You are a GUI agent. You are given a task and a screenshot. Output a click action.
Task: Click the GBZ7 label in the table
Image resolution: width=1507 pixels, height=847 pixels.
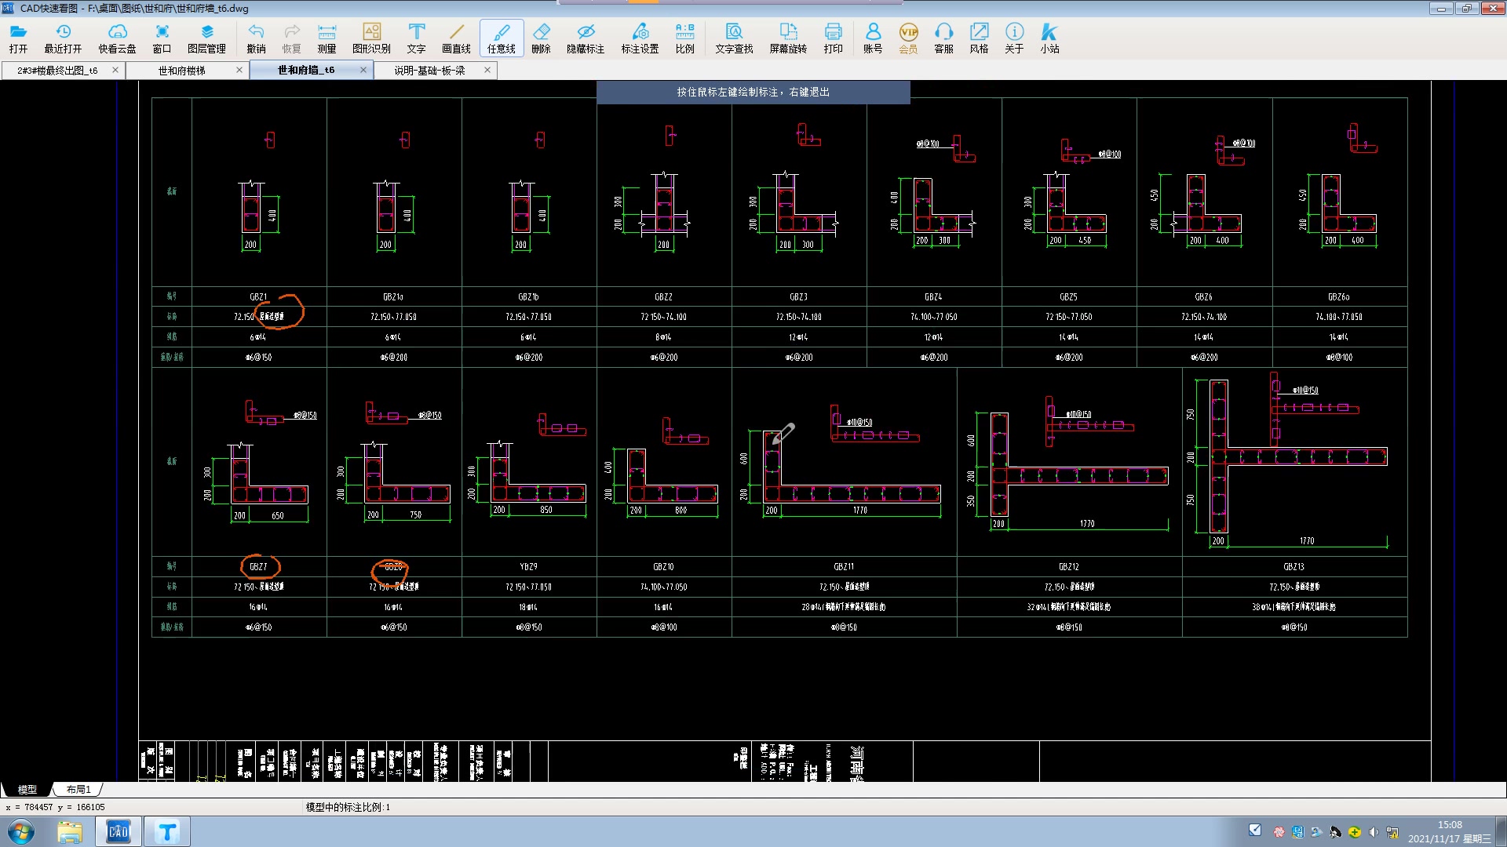click(x=258, y=566)
